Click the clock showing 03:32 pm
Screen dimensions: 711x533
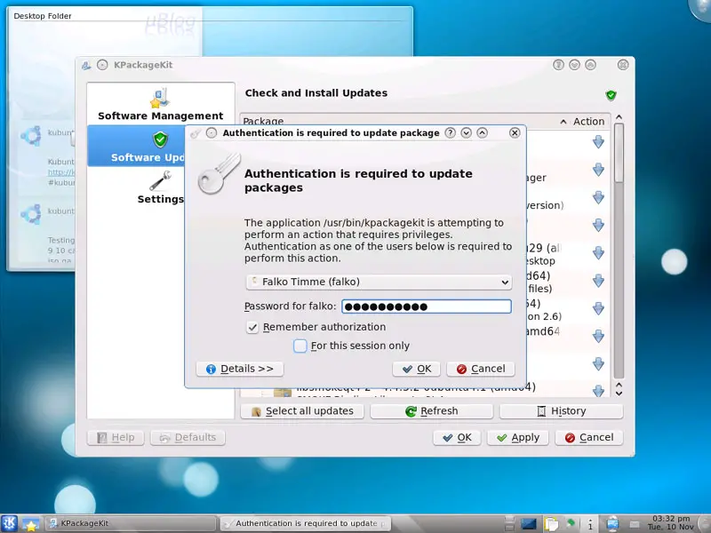click(672, 523)
